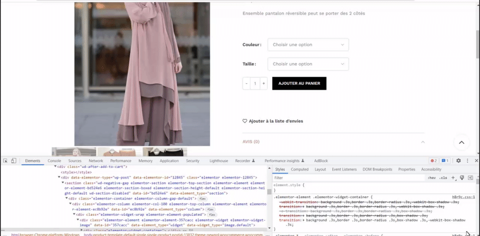The width and height of the screenshot is (480, 236).
Task: Collapse the elementor-element-357cacc div node
Action: pyautogui.click(x=78, y=220)
